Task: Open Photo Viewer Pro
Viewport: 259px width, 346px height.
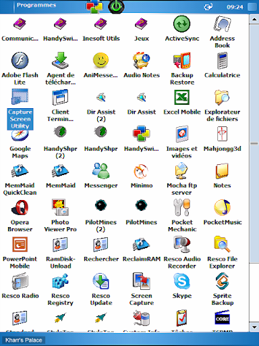Action: (x=60, y=207)
